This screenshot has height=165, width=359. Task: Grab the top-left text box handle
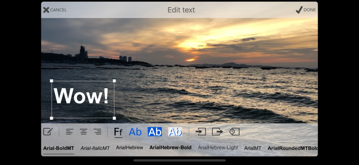pos(52,81)
